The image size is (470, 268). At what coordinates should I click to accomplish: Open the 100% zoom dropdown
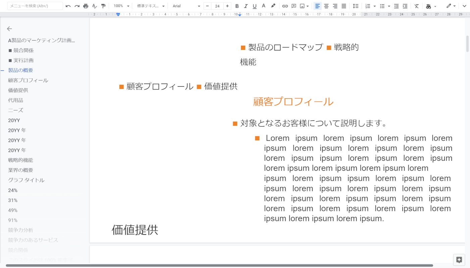pos(121,6)
